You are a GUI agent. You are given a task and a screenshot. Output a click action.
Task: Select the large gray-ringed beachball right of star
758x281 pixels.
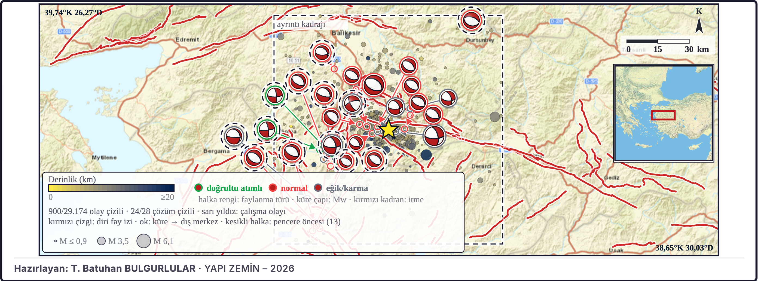click(434, 136)
